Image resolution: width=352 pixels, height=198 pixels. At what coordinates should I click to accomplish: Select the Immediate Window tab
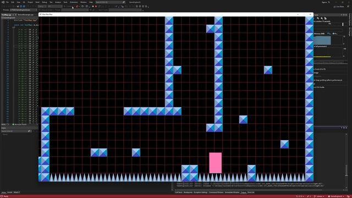232,193
